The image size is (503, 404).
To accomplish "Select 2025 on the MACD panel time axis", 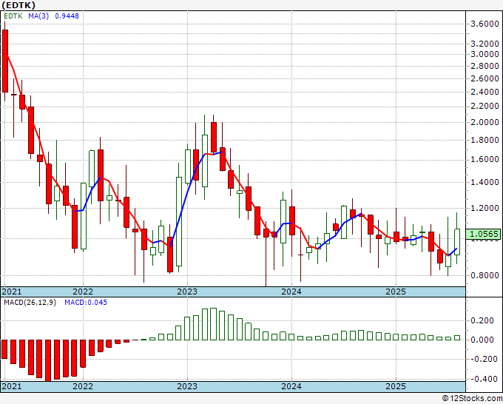I will pos(396,386).
